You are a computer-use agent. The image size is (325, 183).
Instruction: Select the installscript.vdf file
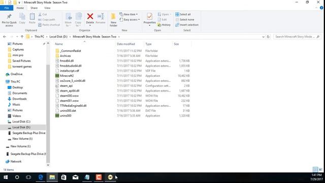click(70, 71)
